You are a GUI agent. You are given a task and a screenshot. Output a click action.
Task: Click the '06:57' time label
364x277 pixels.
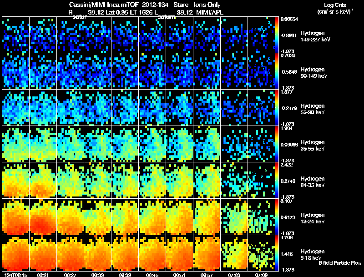pyautogui.click(x=207, y=275)
